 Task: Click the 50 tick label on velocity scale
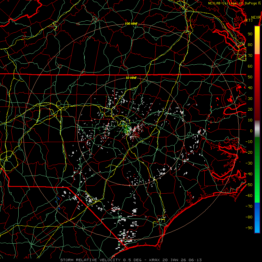250,77
